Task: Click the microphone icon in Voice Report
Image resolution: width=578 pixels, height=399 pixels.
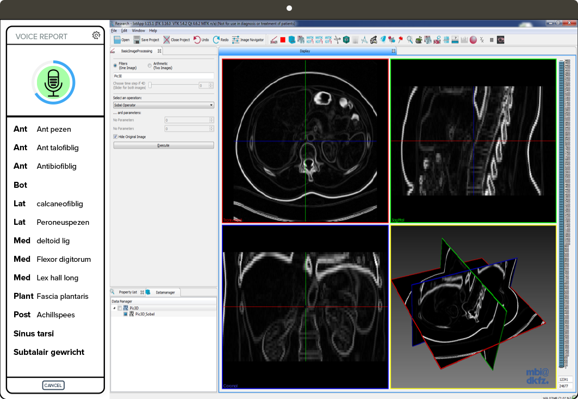Action: pos(53,82)
